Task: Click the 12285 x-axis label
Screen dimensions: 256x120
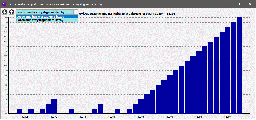Action: click(141, 117)
